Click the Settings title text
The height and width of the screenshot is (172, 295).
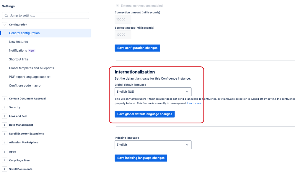point(8,6)
